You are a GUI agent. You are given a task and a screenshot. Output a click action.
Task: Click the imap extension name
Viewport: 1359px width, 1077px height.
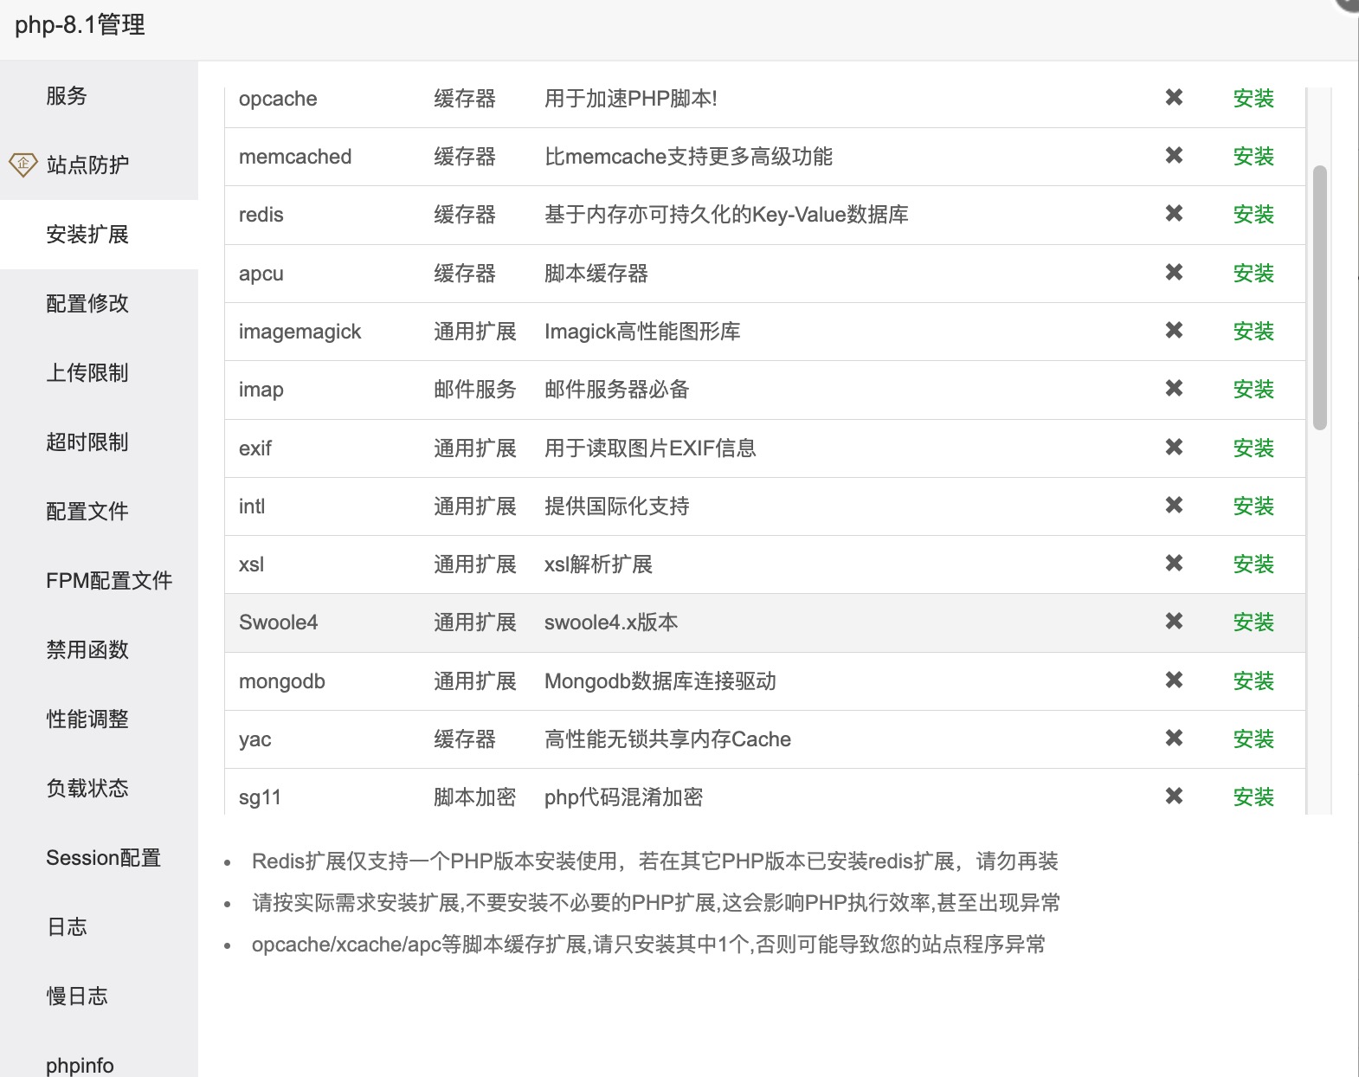click(x=261, y=390)
